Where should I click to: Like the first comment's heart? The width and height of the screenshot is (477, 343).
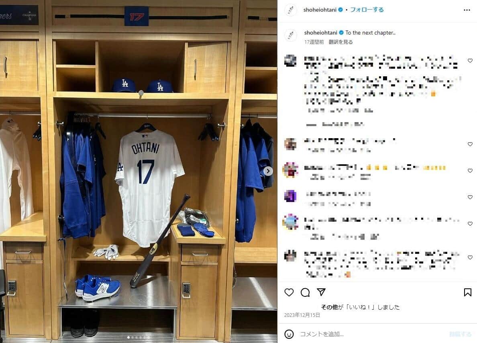(x=470, y=61)
